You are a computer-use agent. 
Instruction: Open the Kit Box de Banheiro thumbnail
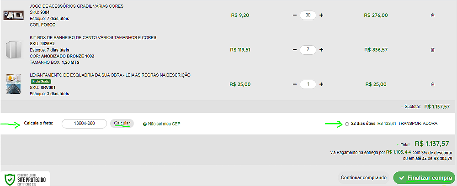[14, 50]
